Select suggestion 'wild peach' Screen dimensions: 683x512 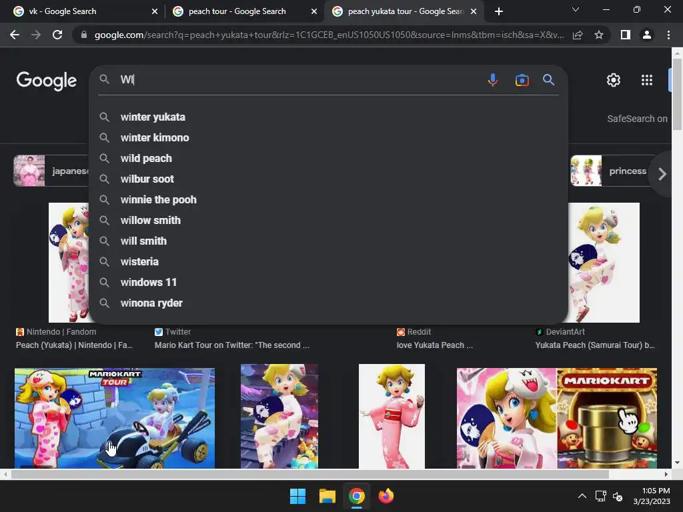click(328, 159)
